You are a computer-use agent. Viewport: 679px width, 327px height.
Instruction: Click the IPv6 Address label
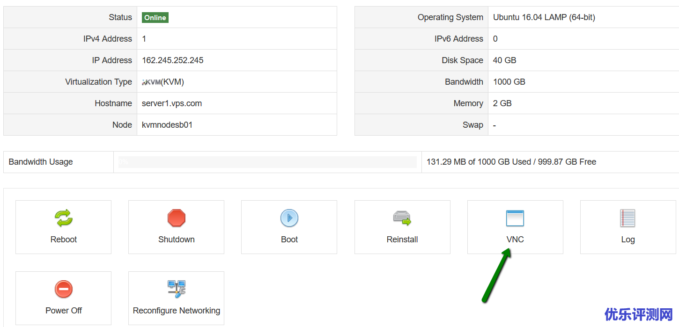(459, 39)
